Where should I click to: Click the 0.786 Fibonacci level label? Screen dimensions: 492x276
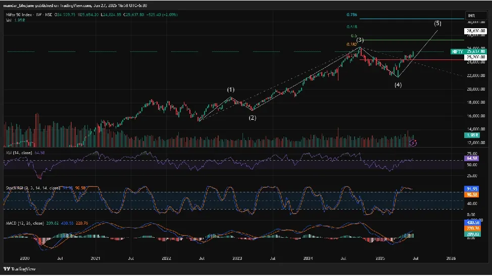[352, 15]
